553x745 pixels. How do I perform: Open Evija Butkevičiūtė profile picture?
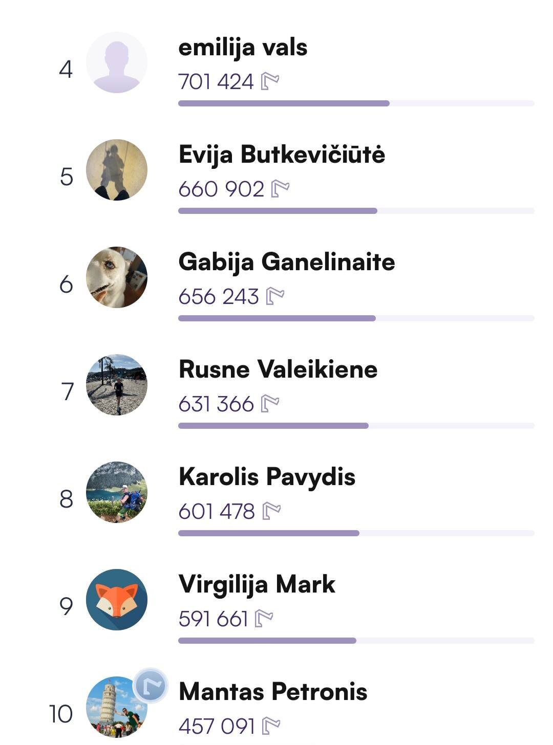[x=117, y=170]
